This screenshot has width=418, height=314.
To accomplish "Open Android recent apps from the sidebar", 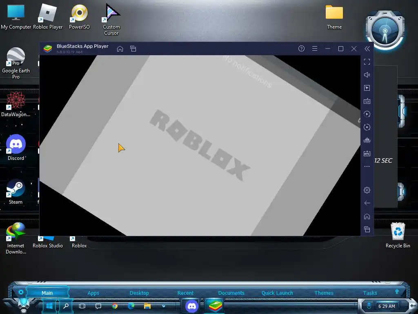I will point(367,229).
